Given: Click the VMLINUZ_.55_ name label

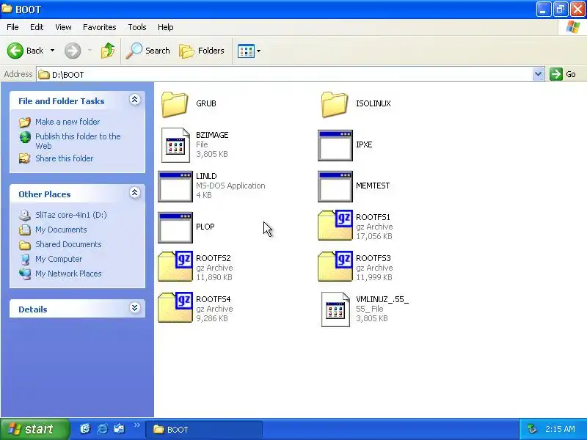Looking at the screenshot, I should (x=382, y=299).
